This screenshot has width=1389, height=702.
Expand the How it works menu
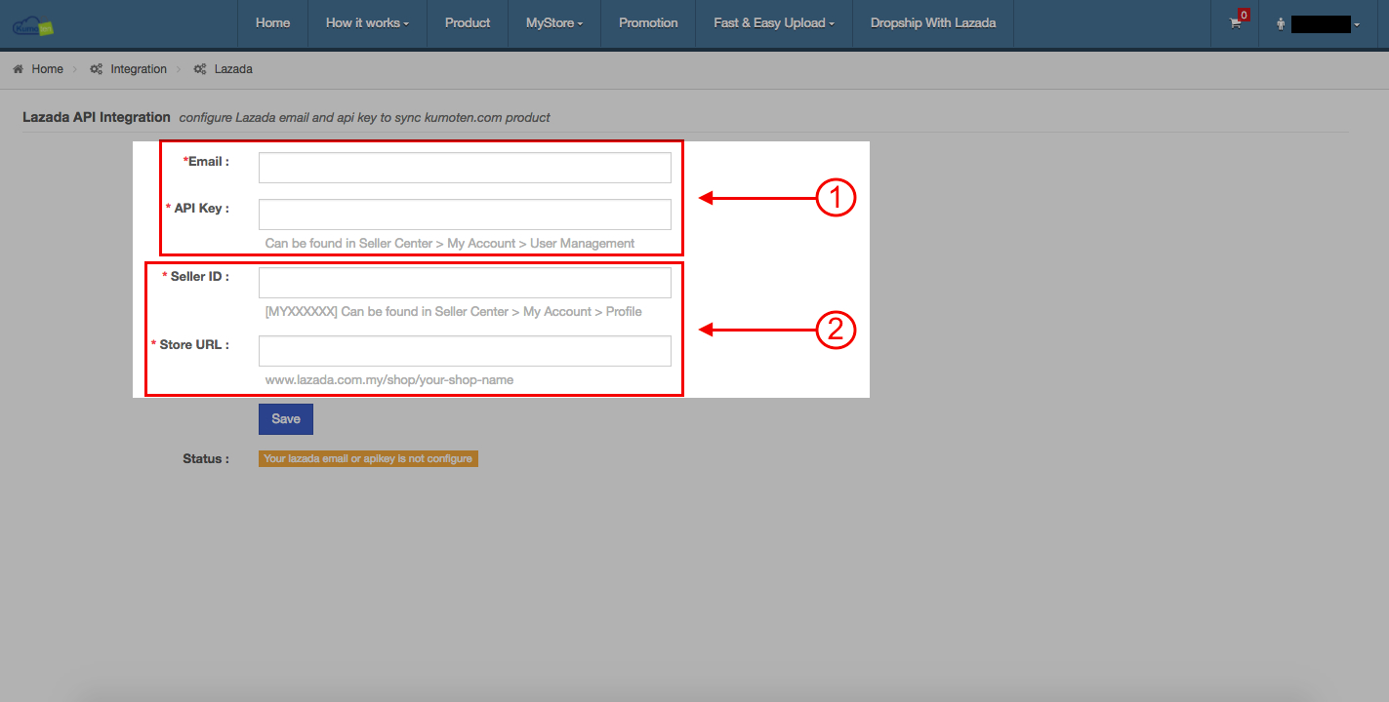pos(367,23)
